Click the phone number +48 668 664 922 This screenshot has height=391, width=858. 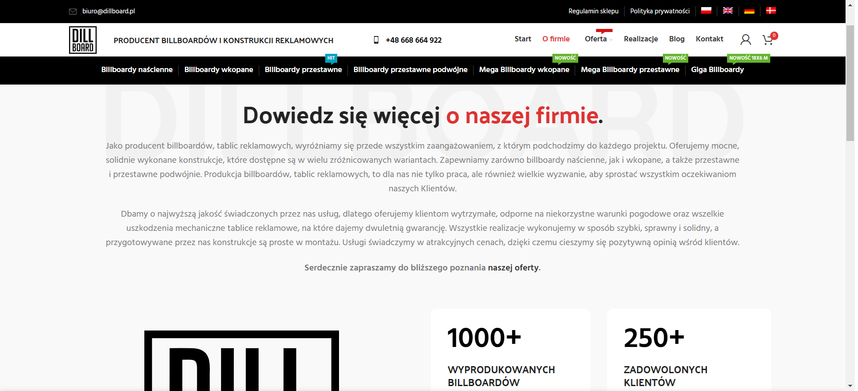tap(413, 40)
